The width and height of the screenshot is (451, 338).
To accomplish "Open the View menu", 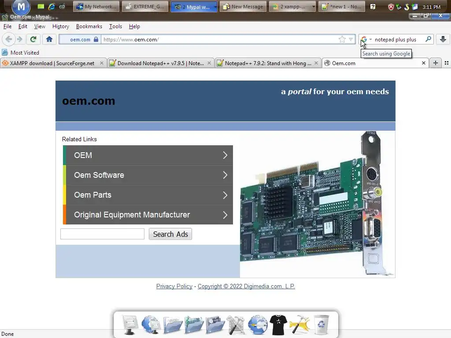I will (40, 26).
